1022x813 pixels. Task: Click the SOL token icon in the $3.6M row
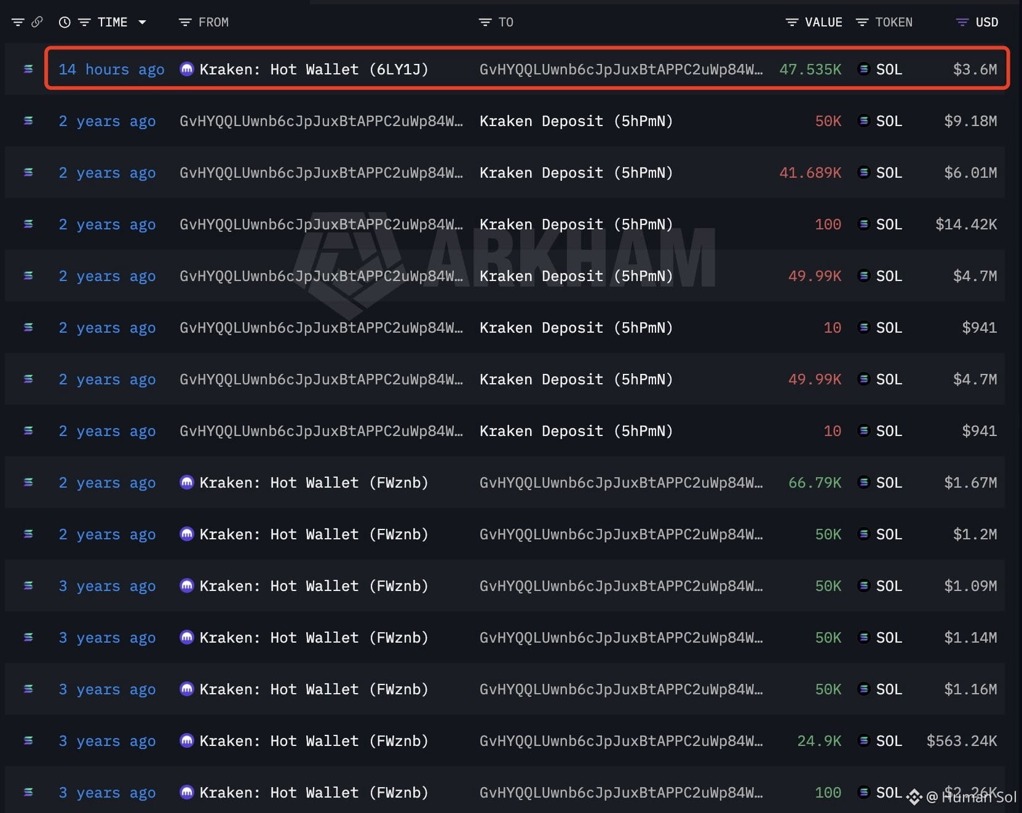click(864, 69)
